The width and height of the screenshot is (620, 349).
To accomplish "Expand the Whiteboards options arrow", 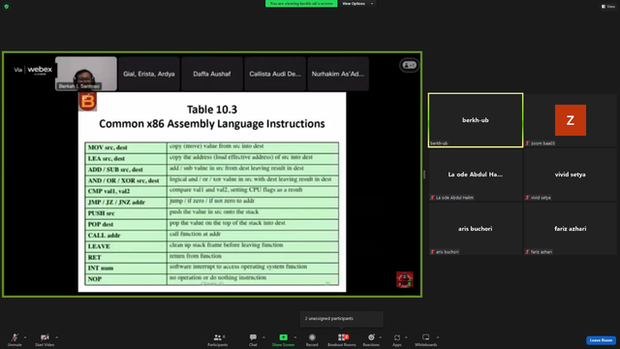I will point(438,337).
